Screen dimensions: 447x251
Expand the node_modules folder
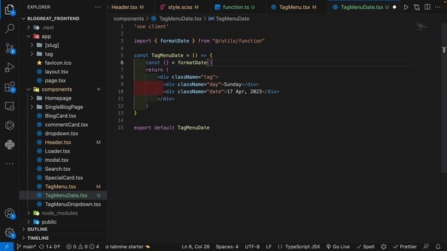[59, 213]
